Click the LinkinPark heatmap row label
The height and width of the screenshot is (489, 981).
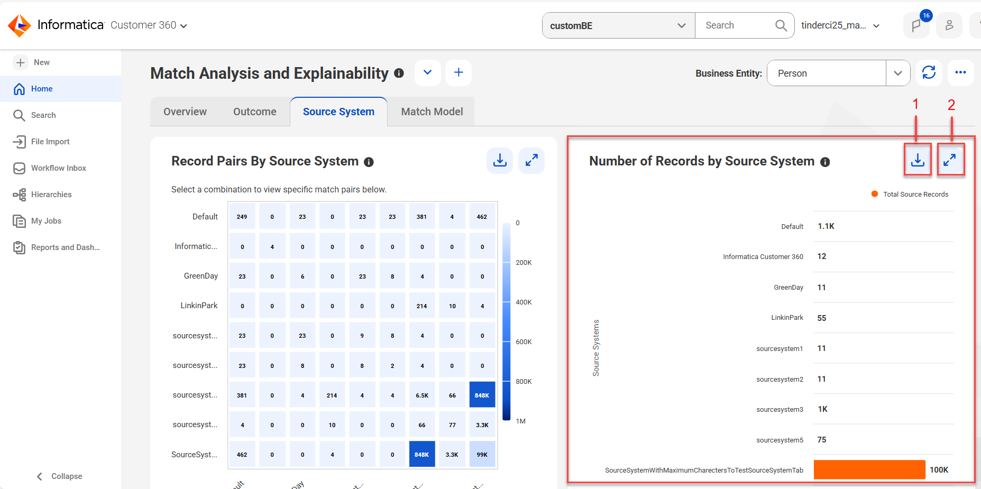[199, 306]
